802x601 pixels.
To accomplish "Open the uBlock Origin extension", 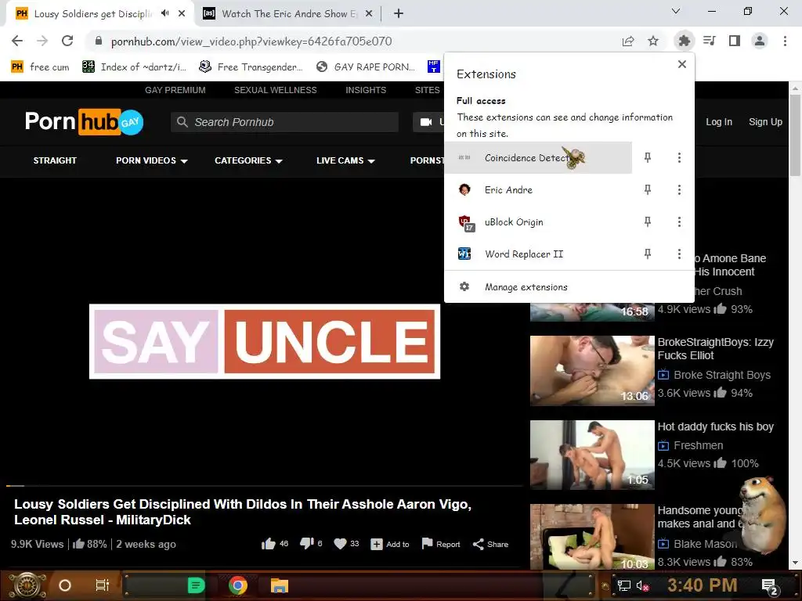I will [x=539, y=222].
